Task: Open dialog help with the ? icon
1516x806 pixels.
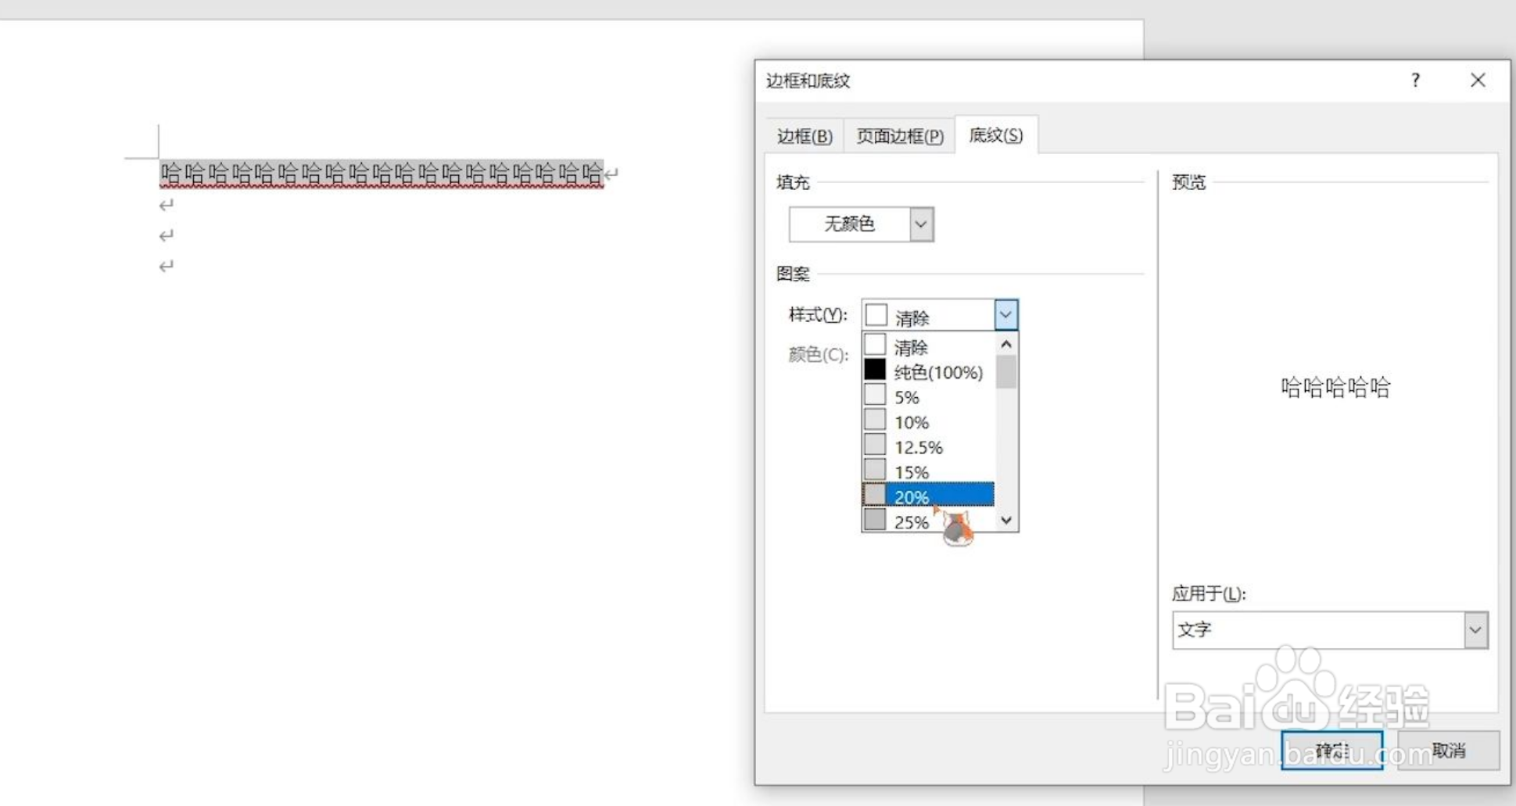Action: coord(1415,80)
